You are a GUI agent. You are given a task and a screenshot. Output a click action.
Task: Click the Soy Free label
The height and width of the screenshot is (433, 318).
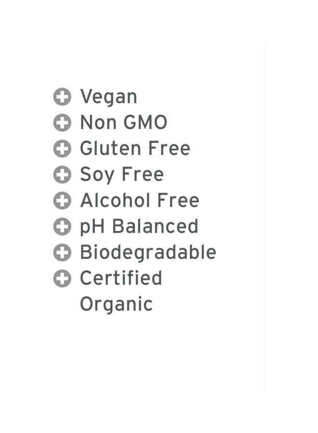(121, 175)
